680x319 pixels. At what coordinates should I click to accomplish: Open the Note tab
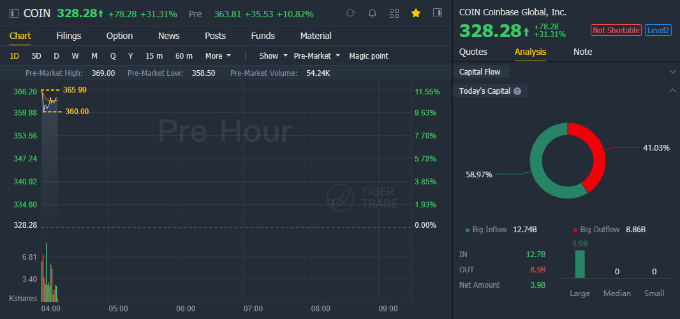pyautogui.click(x=582, y=52)
